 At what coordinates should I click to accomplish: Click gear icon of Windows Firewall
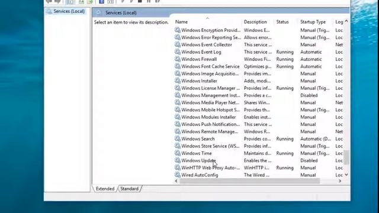coord(178,59)
